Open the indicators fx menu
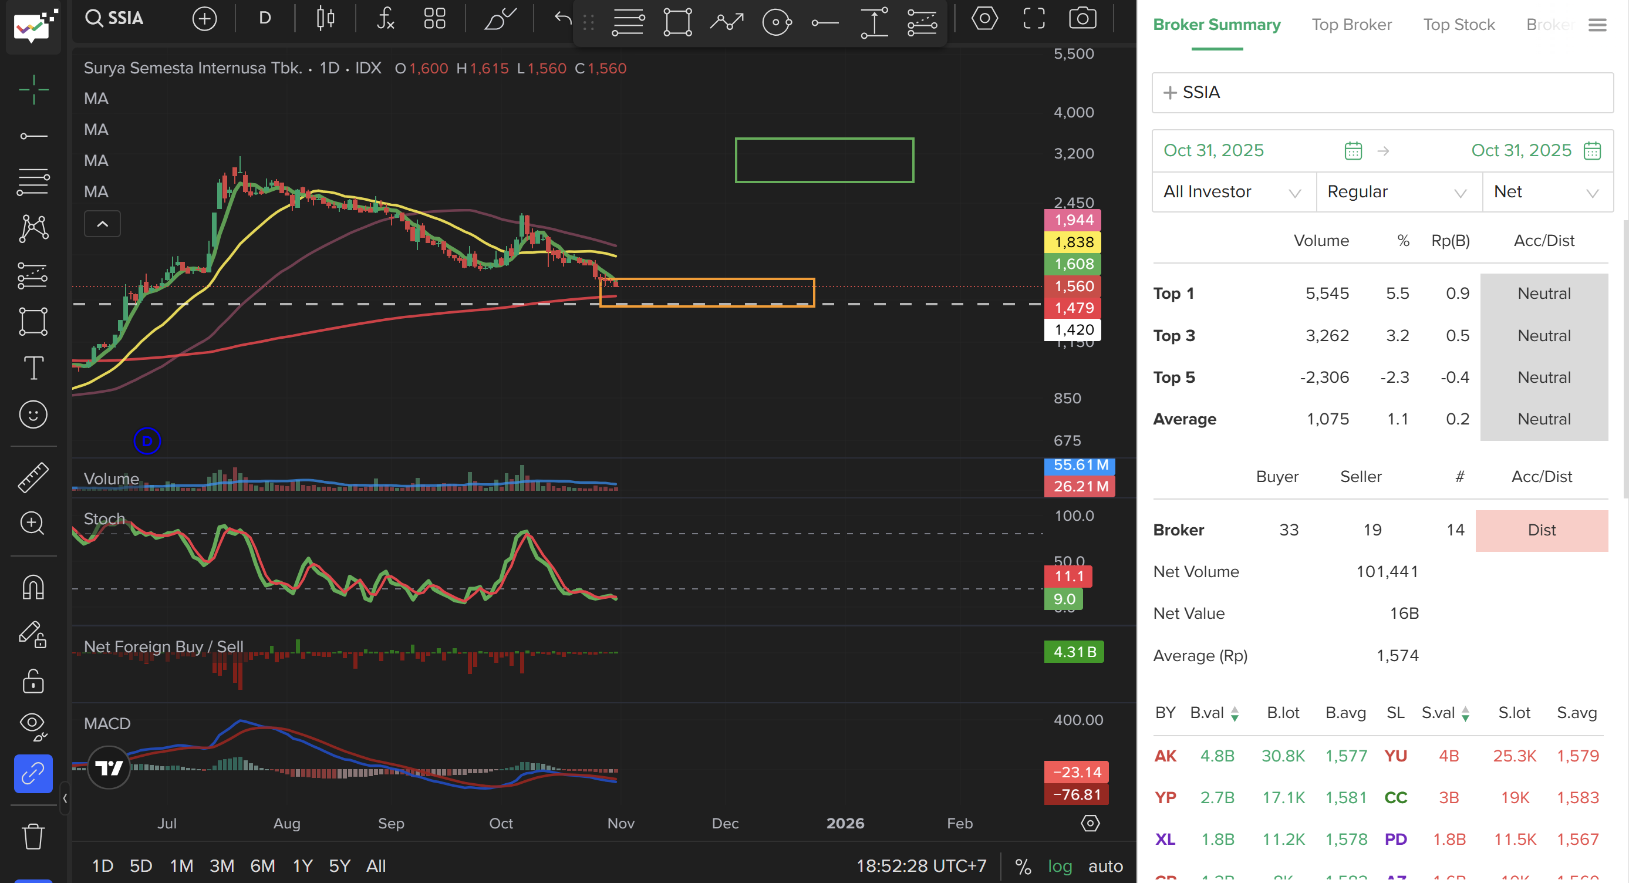Viewport: 1629px width, 883px height. point(385,18)
